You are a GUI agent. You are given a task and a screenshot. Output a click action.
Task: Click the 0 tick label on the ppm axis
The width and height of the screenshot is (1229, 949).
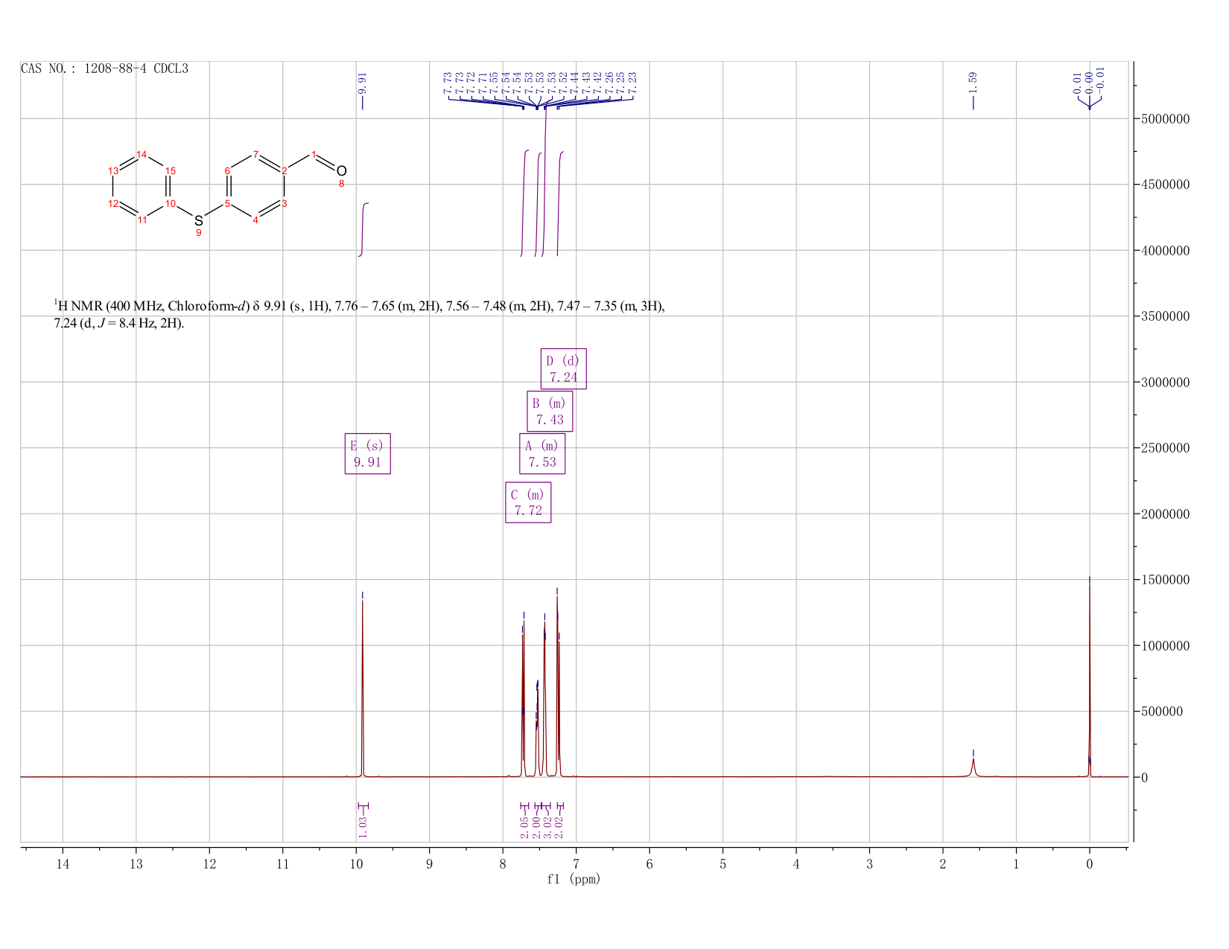click(x=1090, y=863)
